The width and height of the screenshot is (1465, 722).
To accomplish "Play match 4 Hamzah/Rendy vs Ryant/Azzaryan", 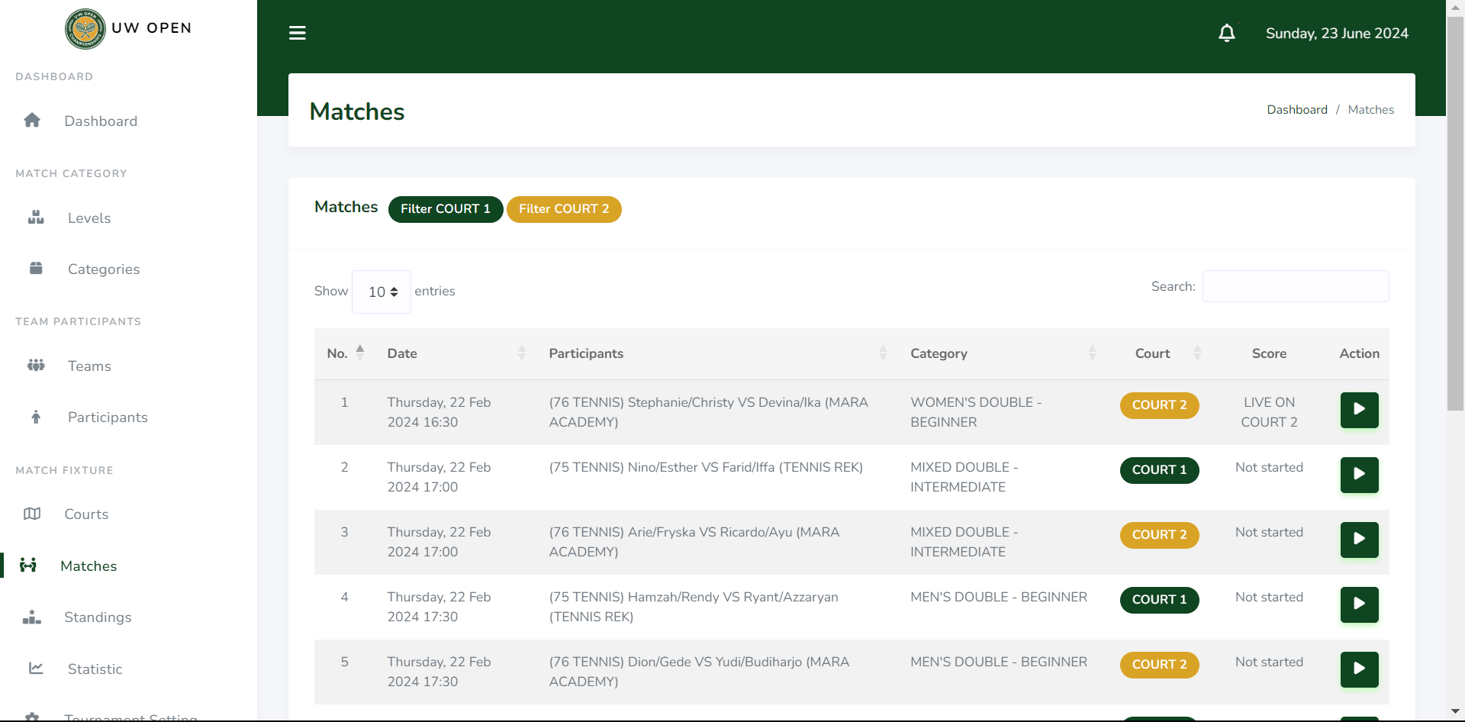I will pyautogui.click(x=1359, y=604).
